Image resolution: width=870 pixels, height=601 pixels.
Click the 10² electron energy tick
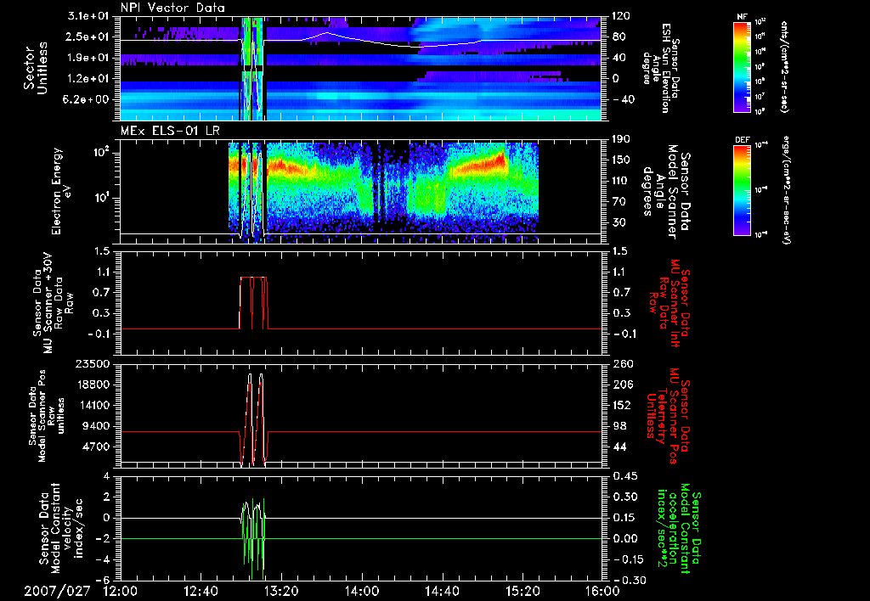[x=101, y=153]
